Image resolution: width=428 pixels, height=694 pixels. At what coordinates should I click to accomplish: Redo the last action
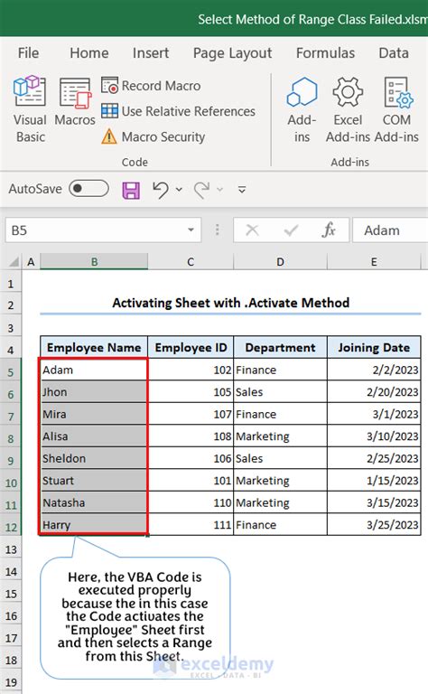201,190
